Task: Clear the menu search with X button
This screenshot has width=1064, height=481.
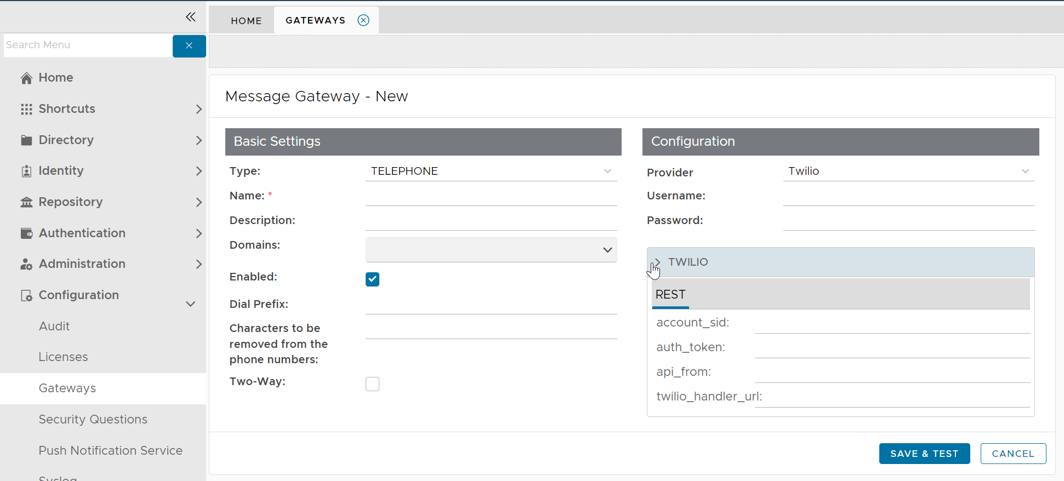Action: (189, 45)
